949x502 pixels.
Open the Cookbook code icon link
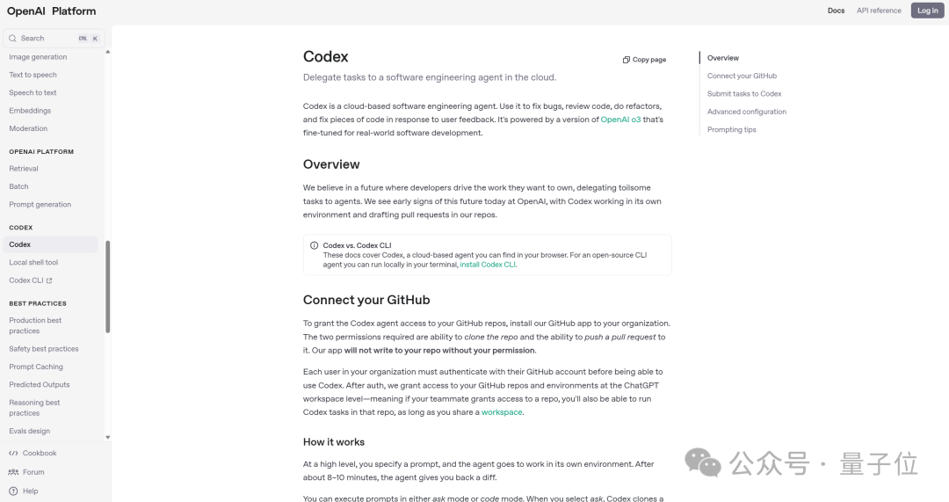[13, 454]
